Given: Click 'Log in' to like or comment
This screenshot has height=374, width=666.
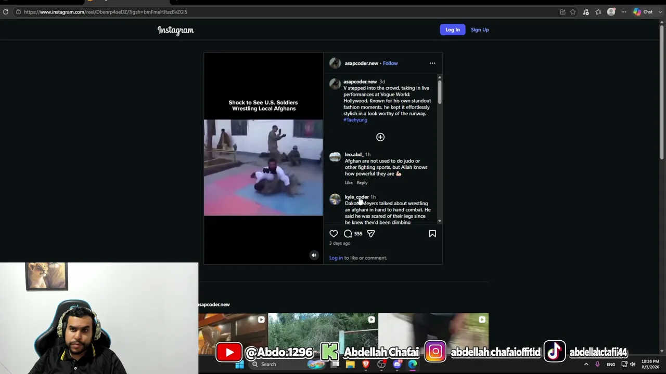Looking at the screenshot, I should point(336,258).
